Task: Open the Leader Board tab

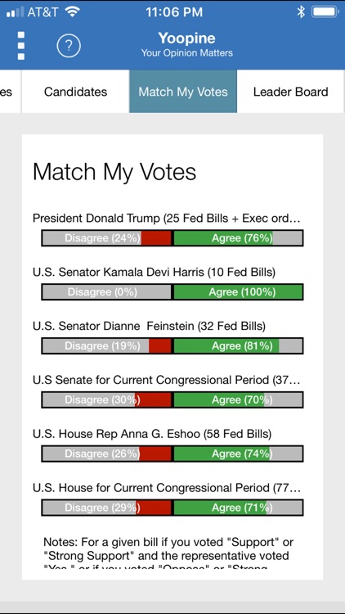Action: point(290,92)
